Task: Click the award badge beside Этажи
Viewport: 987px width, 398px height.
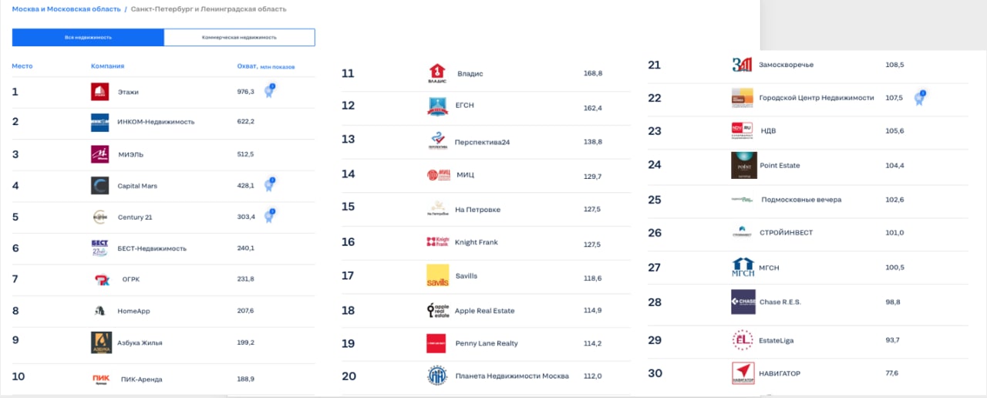Action: pos(269,91)
